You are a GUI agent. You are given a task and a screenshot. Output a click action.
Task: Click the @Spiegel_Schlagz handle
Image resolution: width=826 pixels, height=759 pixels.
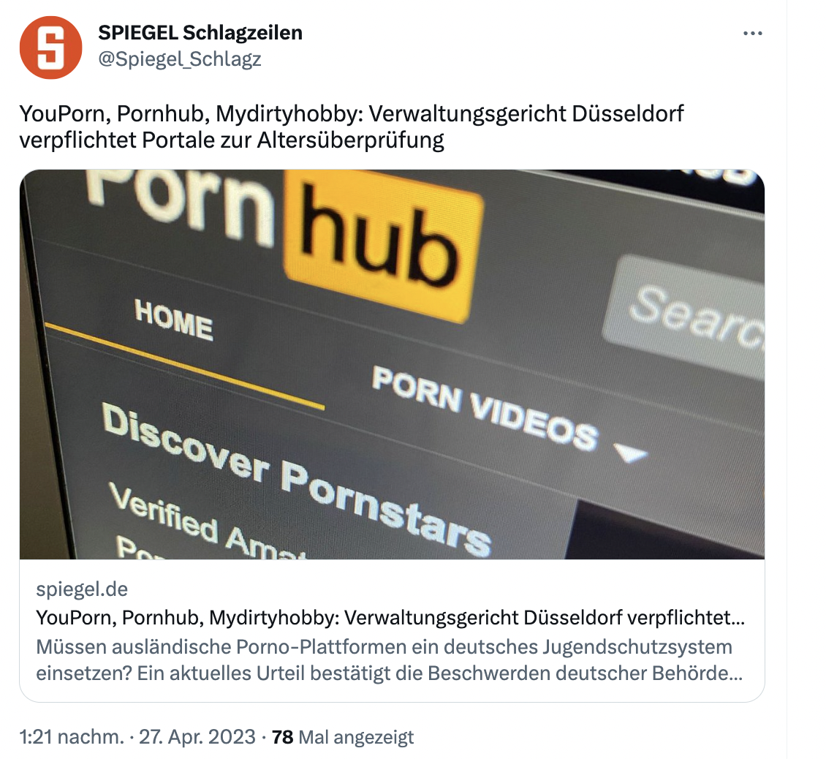click(180, 59)
